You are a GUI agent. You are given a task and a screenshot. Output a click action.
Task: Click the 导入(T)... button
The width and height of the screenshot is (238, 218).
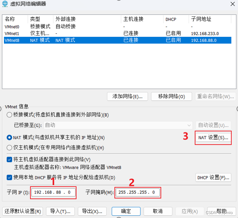pos(60,211)
